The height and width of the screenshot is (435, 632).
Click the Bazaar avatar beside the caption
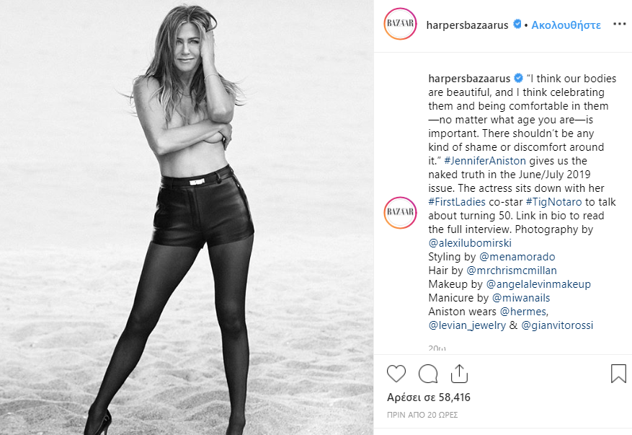point(400,213)
